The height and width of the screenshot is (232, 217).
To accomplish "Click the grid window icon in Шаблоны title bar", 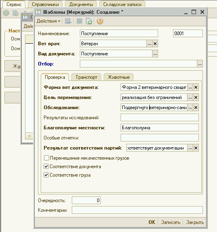I will click(38, 12).
